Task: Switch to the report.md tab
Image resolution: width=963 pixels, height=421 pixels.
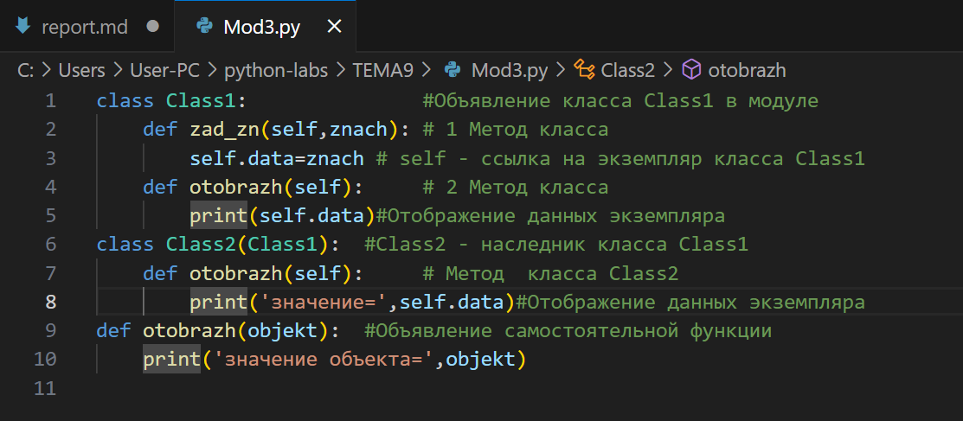Action: tap(85, 27)
